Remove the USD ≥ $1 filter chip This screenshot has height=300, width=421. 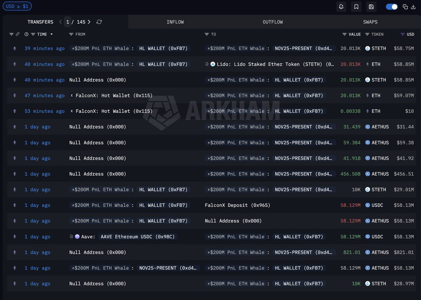click(x=17, y=6)
